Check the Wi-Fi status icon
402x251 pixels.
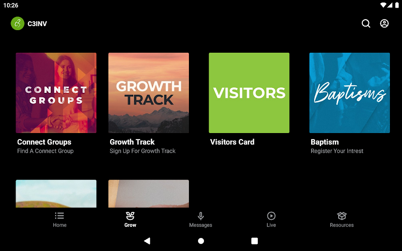383,5
